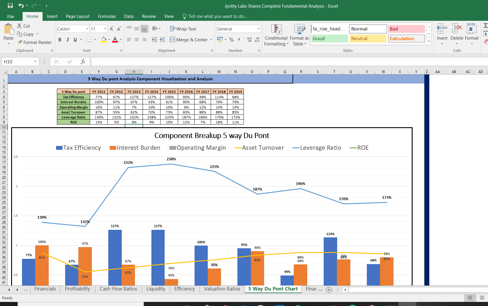
Task: Toggle Underline formatting
Action: pos(75,40)
